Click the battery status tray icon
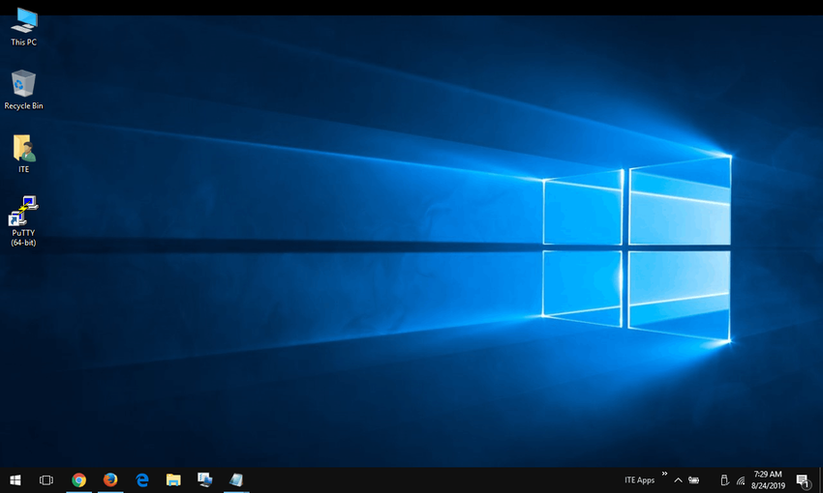The image size is (823, 493). tap(694, 480)
